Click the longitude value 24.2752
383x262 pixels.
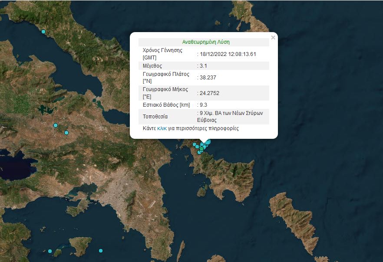[209, 93]
